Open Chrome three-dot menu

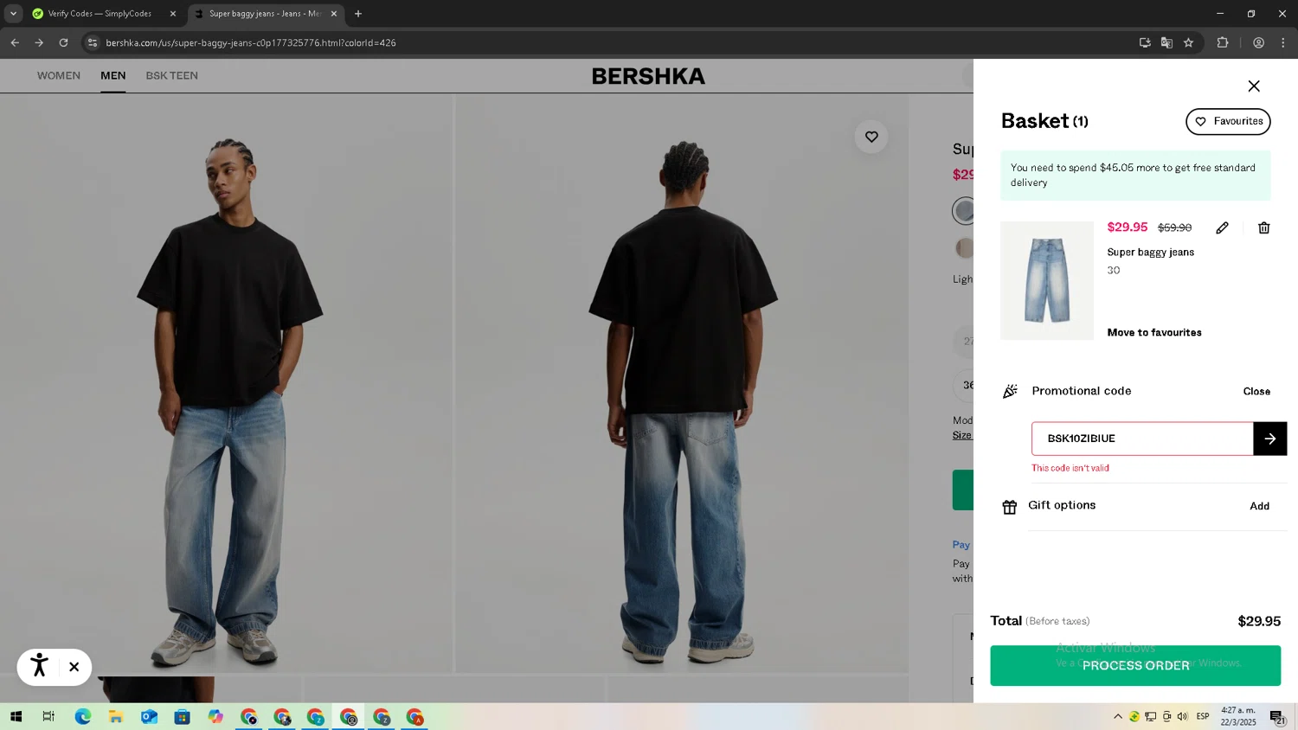[1282, 42]
